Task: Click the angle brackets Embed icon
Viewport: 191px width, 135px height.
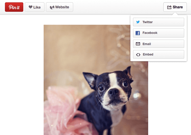Action: coord(138,55)
